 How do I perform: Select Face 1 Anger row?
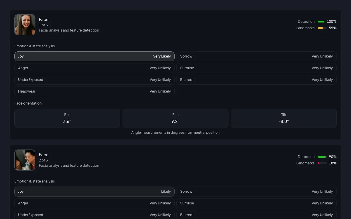pyautogui.click(x=94, y=68)
